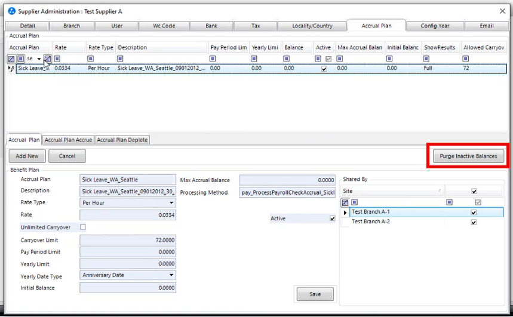Uncheck the Test Branch A-2 shared checkbox
The width and height of the screenshot is (513, 317).
tap(474, 222)
